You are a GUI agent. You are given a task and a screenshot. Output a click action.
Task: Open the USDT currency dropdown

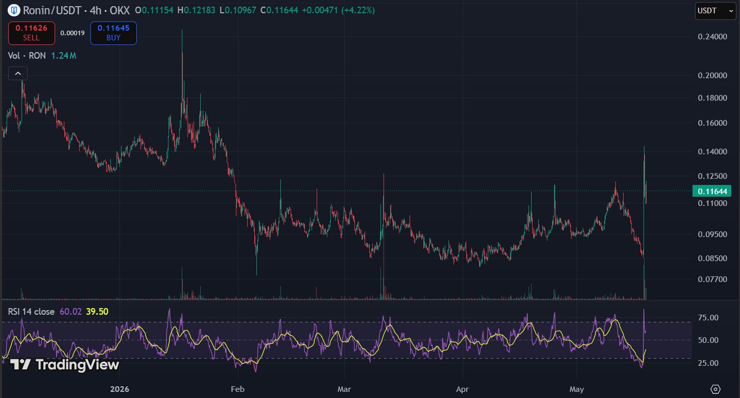coord(715,11)
